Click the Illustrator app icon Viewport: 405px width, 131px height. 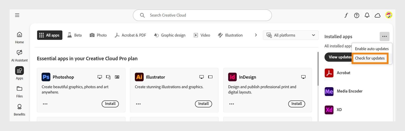139,77
